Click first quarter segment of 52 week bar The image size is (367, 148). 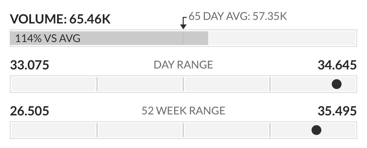pyautogui.click(x=54, y=130)
